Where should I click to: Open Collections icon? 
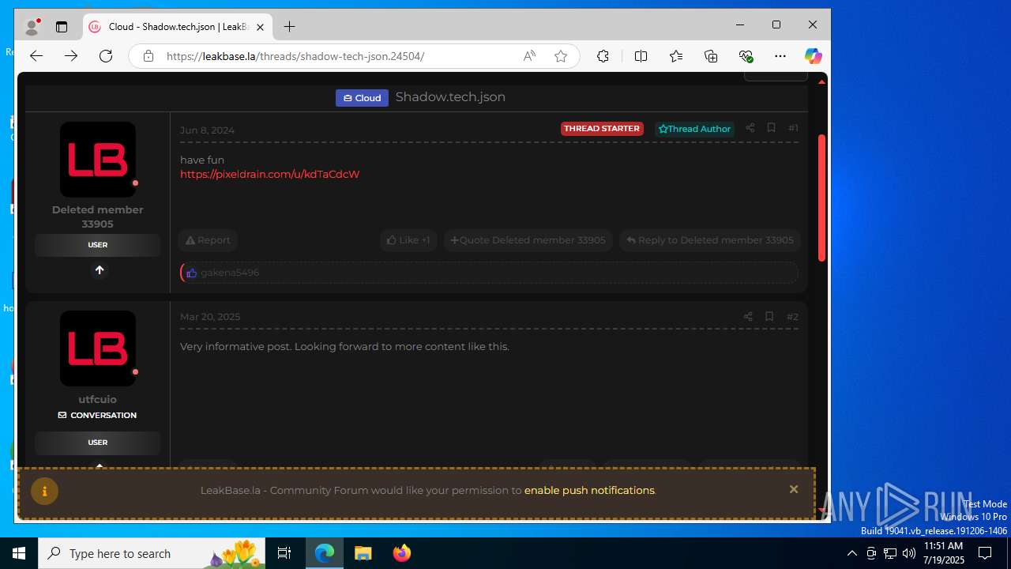coord(711,56)
